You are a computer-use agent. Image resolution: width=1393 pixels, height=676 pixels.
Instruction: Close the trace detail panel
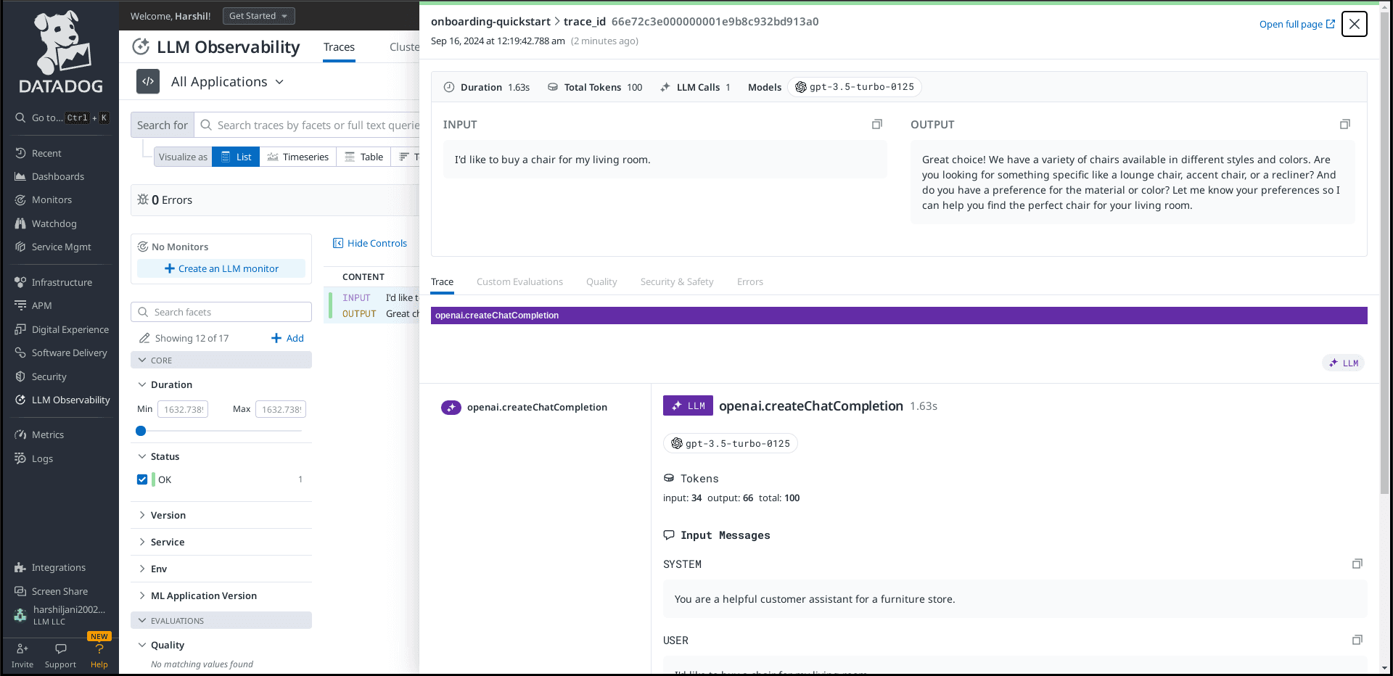1354,24
